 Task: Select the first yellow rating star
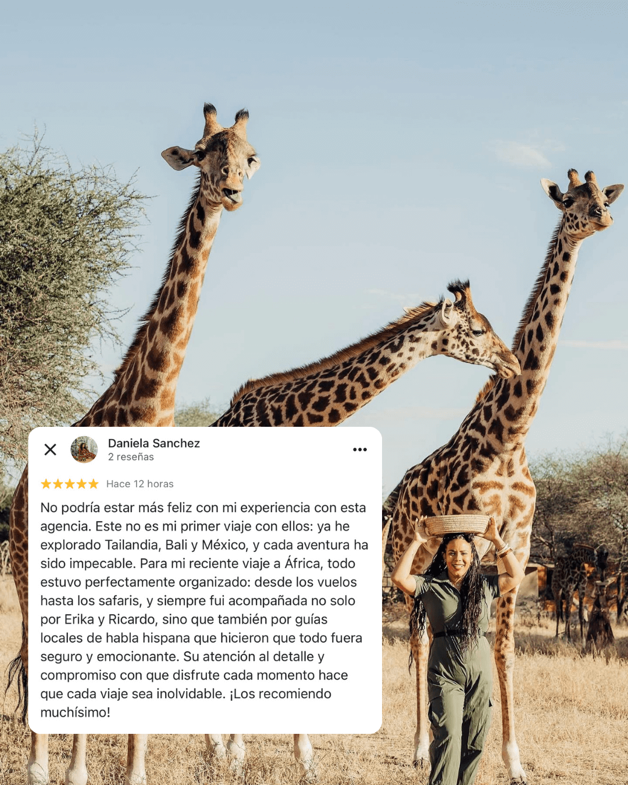46,484
